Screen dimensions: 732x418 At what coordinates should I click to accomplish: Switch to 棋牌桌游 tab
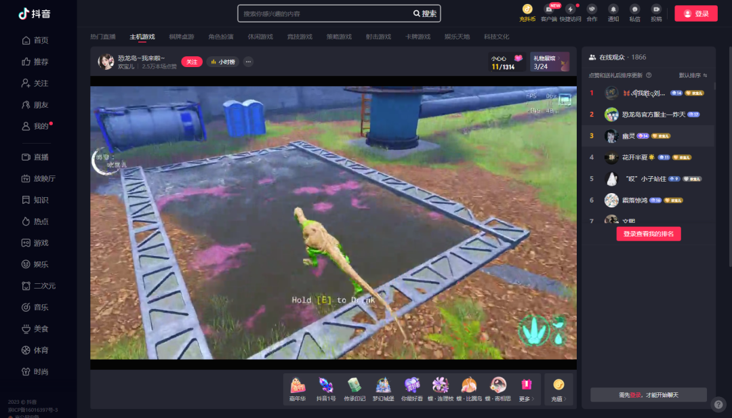click(x=182, y=37)
